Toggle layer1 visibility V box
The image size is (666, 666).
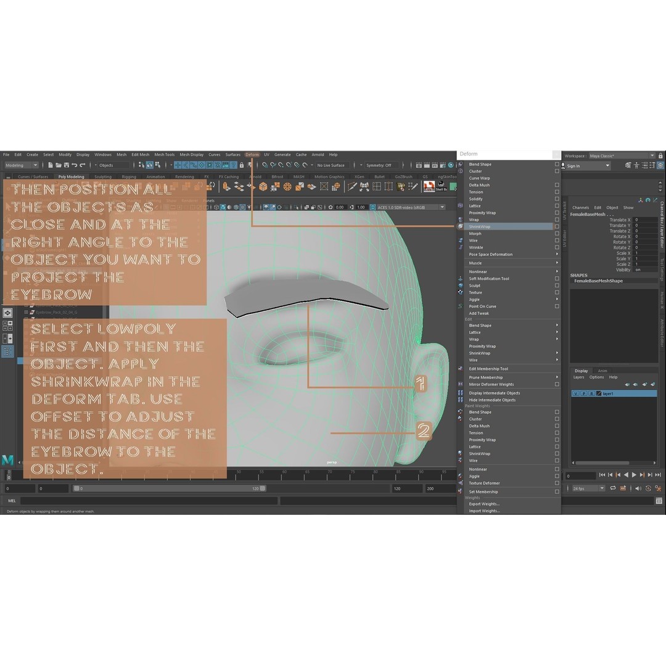tap(575, 393)
